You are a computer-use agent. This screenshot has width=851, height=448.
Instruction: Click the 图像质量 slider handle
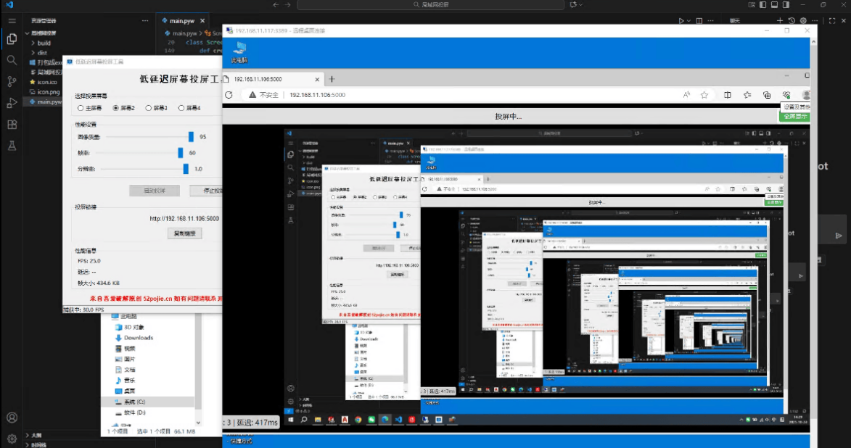(x=191, y=136)
